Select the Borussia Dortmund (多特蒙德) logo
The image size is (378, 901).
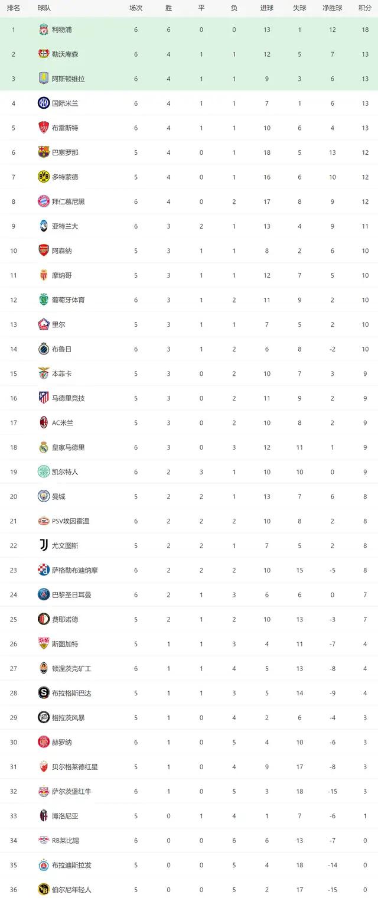pyautogui.click(x=43, y=177)
